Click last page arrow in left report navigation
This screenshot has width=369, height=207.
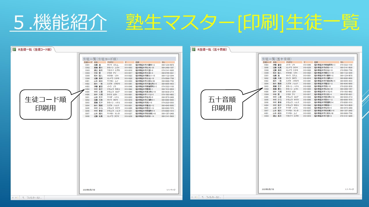(x=16, y=198)
